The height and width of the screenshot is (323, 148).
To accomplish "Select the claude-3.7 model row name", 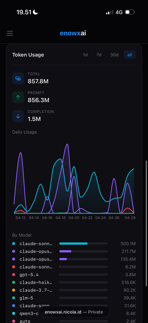I will tap(36, 290).
